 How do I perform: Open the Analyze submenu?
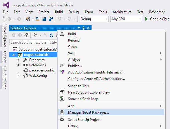coord(111,60)
